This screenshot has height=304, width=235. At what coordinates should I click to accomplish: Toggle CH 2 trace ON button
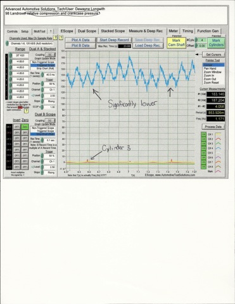(x=204, y=139)
